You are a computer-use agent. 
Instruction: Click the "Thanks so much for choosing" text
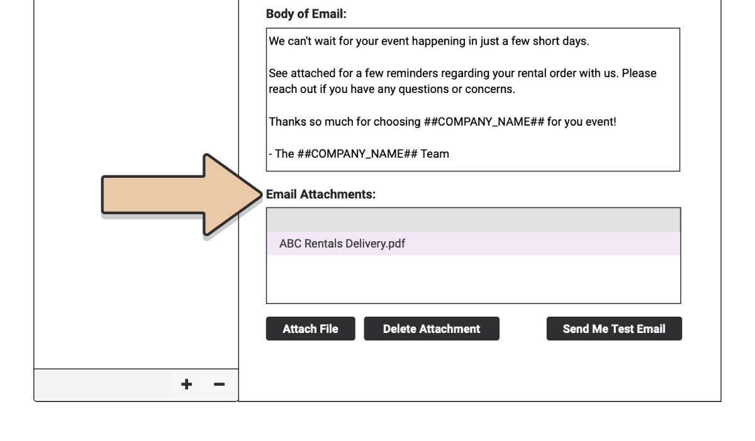(x=345, y=122)
